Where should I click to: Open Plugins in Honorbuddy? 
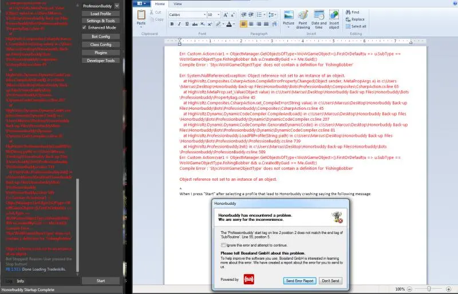point(101,53)
